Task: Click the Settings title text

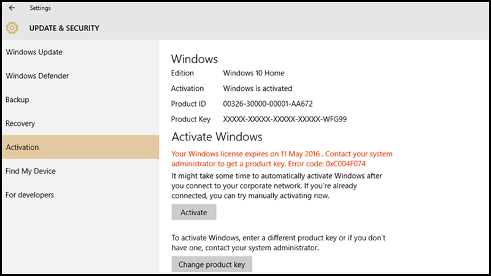Action: [x=40, y=8]
